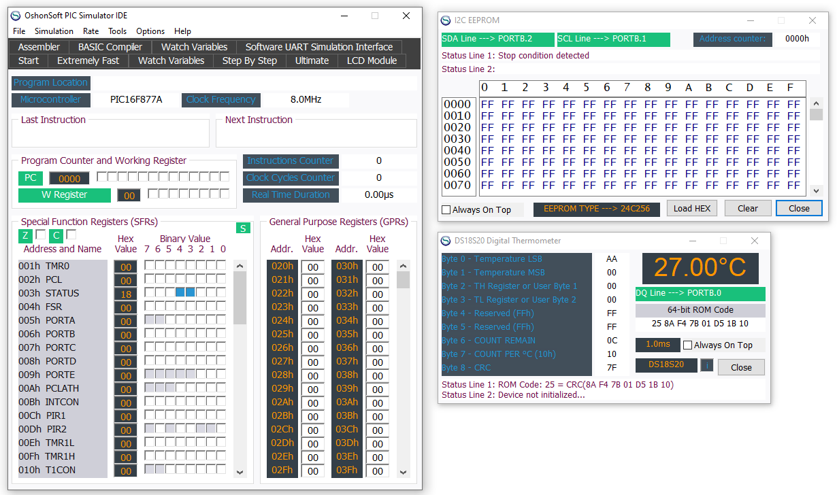Click the I2C EEPROM window title icon
The image size is (837, 495).
coord(446,20)
